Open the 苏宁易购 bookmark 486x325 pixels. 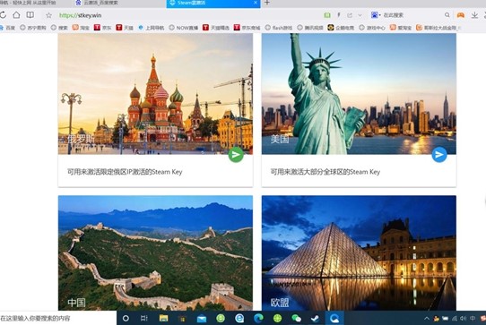[x=33, y=28]
